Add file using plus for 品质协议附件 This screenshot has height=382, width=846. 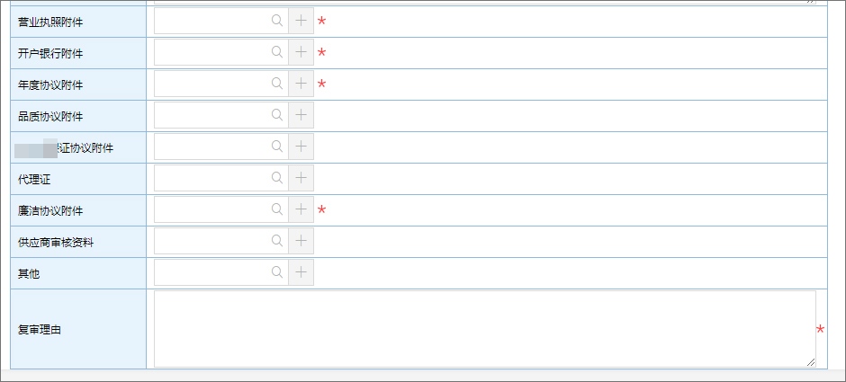pos(301,115)
